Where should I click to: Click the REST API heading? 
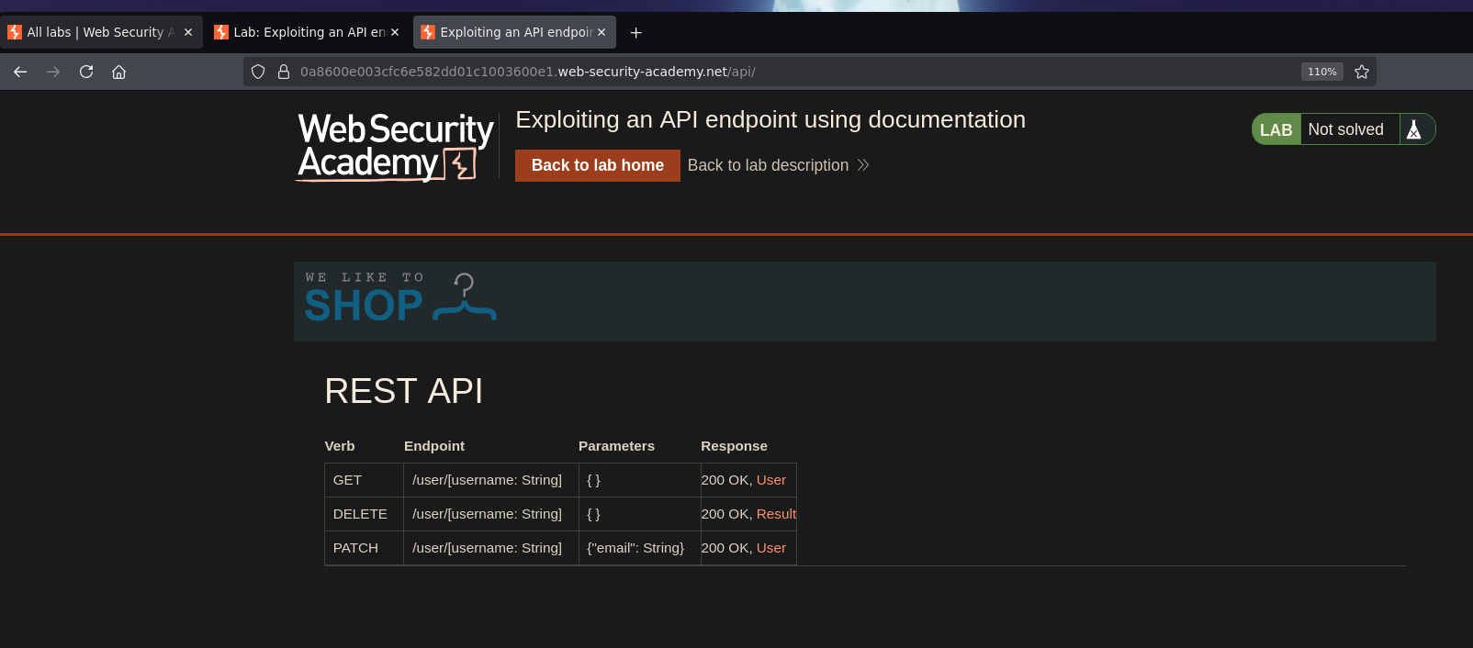click(x=404, y=391)
